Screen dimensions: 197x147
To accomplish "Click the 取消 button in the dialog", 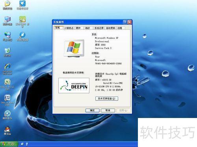I will point(108,111).
